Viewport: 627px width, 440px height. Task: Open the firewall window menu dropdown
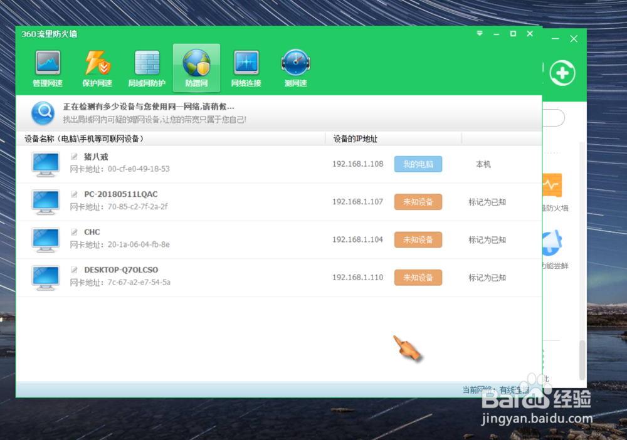(x=480, y=34)
